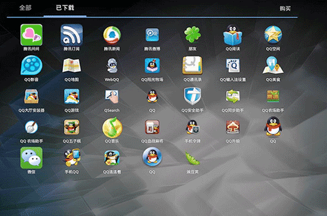Launch the QQ阅读 reading app

[233, 35]
